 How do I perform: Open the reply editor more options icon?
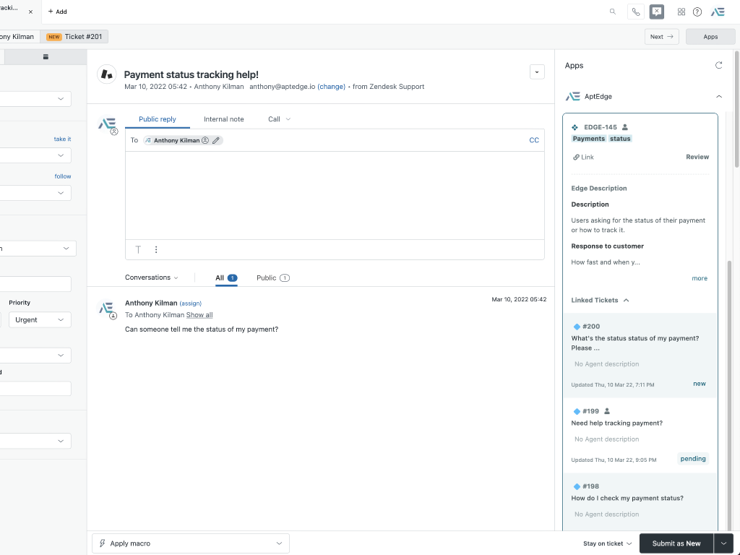point(156,249)
